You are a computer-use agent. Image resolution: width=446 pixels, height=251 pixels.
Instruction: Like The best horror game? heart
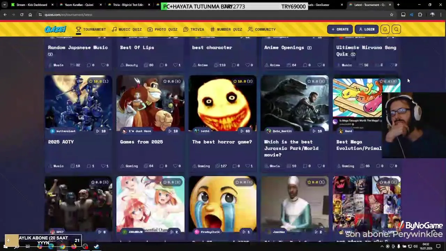point(247,166)
